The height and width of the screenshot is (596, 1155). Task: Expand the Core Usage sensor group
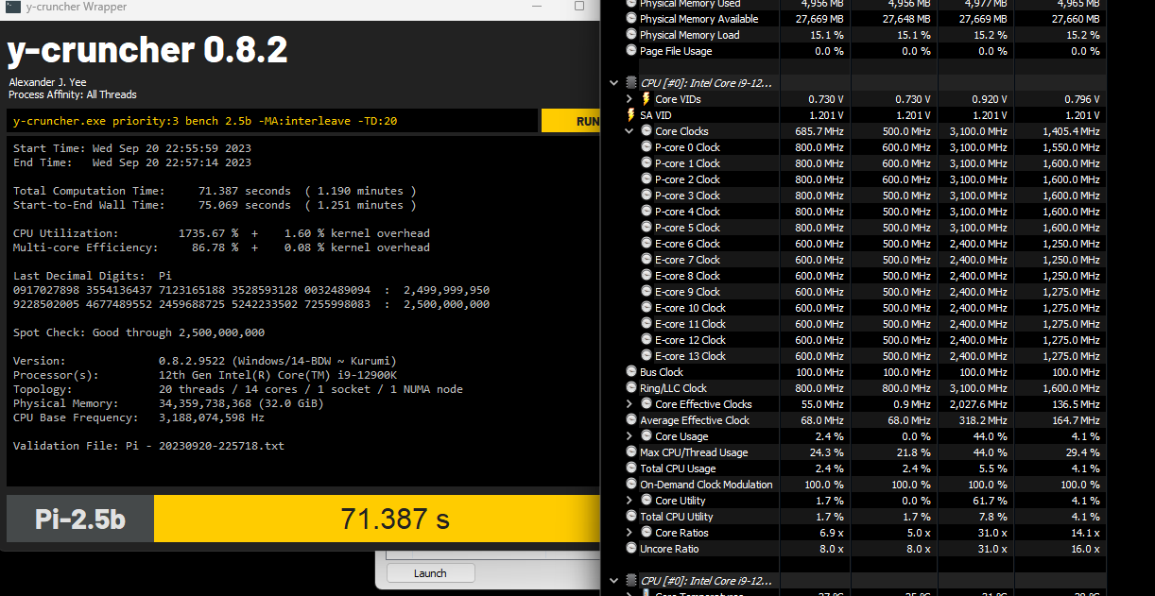click(630, 436)
